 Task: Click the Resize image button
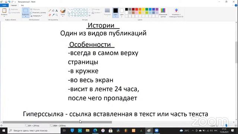tap(38, 12)
